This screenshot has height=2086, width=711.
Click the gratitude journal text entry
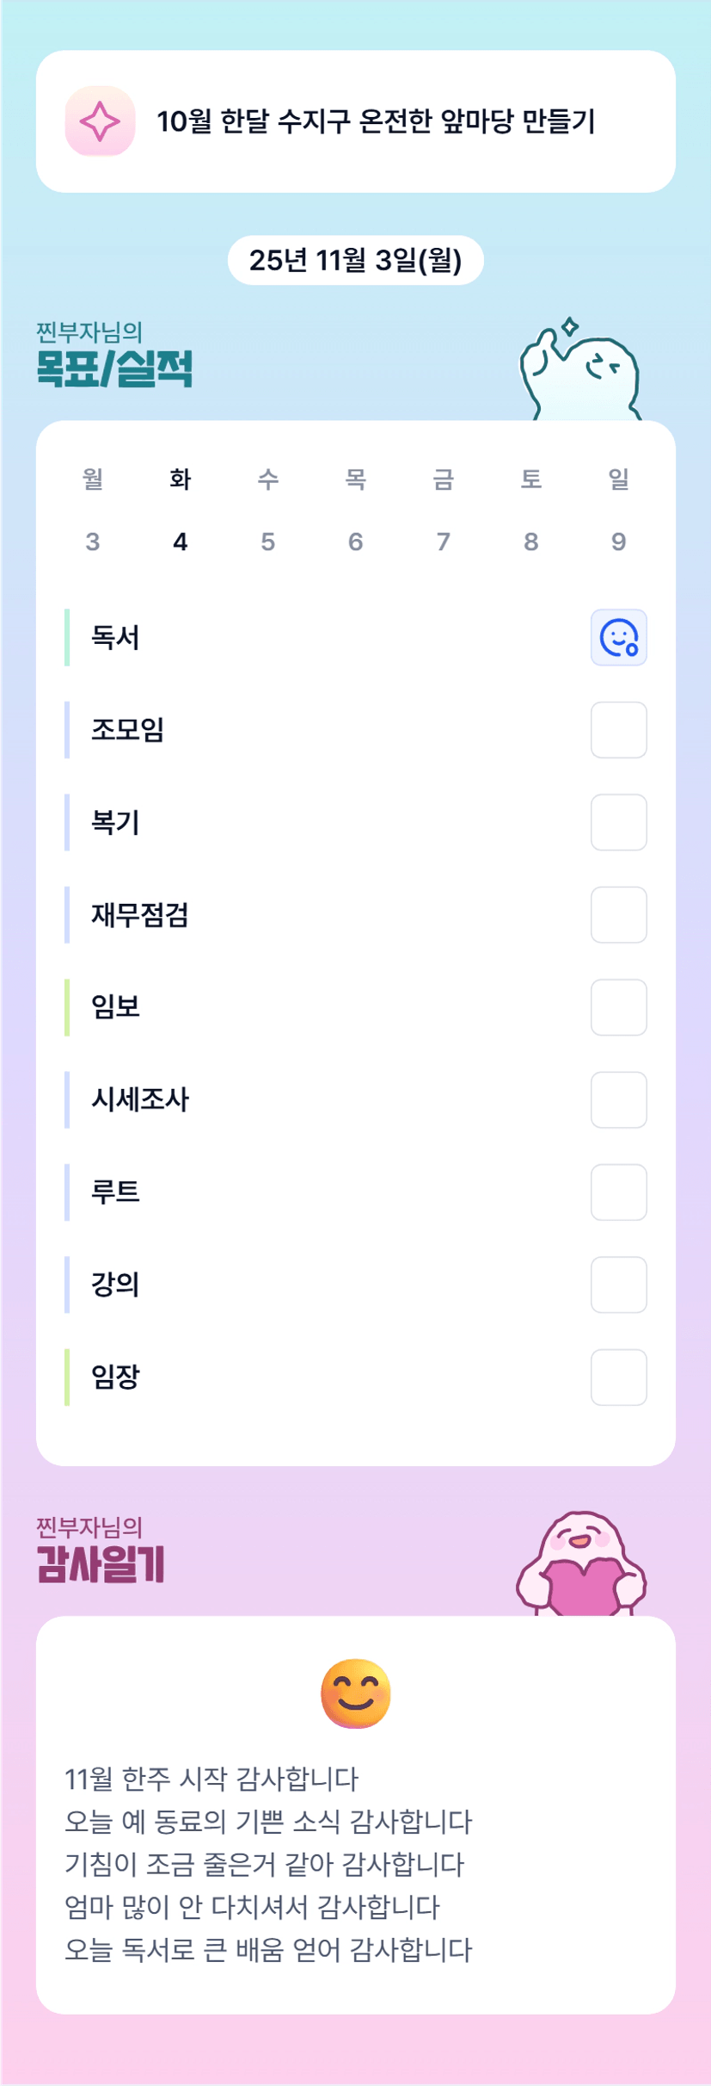coord(268,1864)
